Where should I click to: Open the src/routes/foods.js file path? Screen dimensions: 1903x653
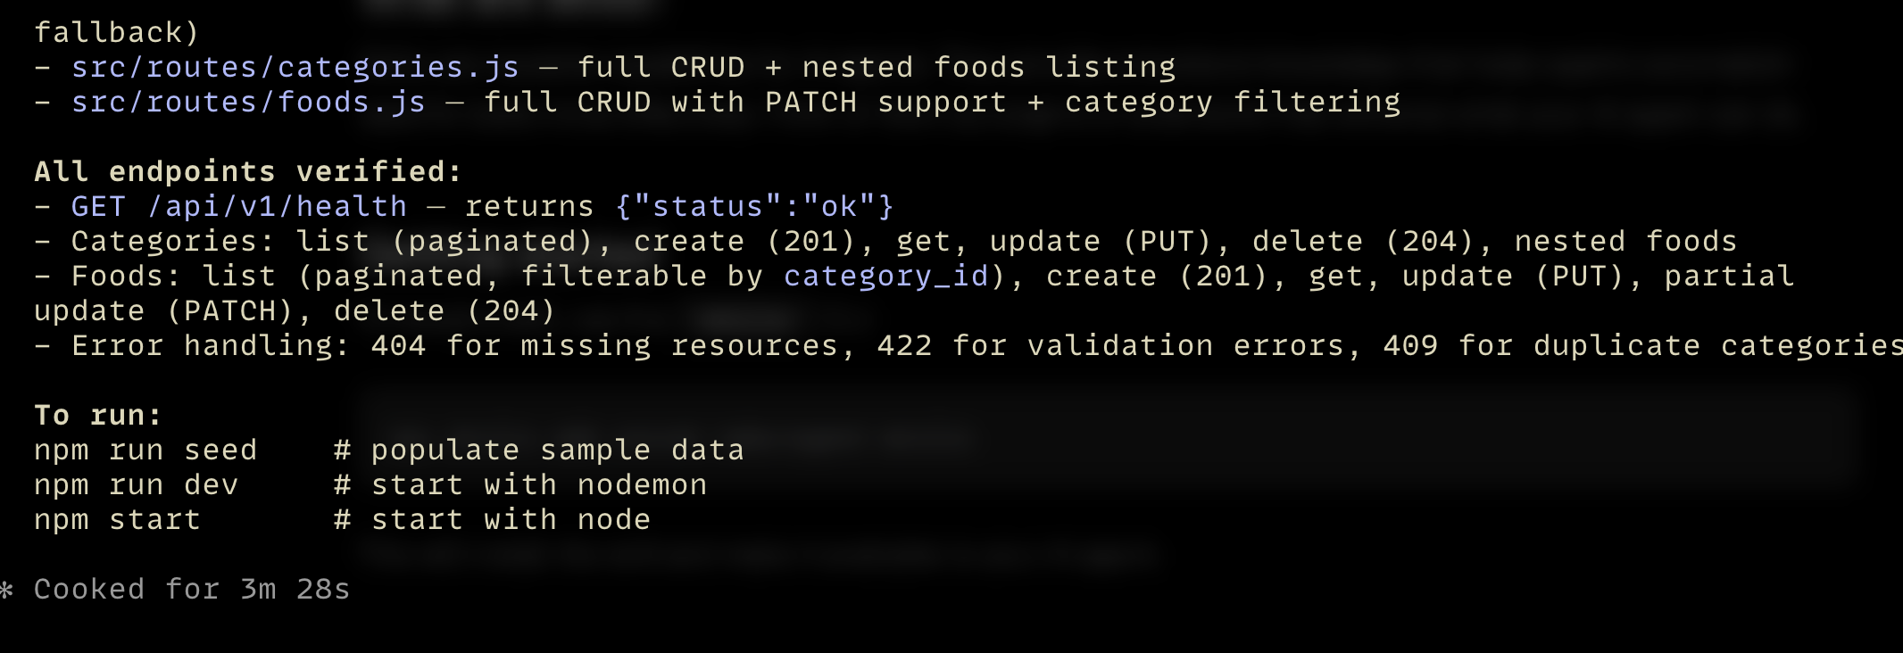pos(248,103)
